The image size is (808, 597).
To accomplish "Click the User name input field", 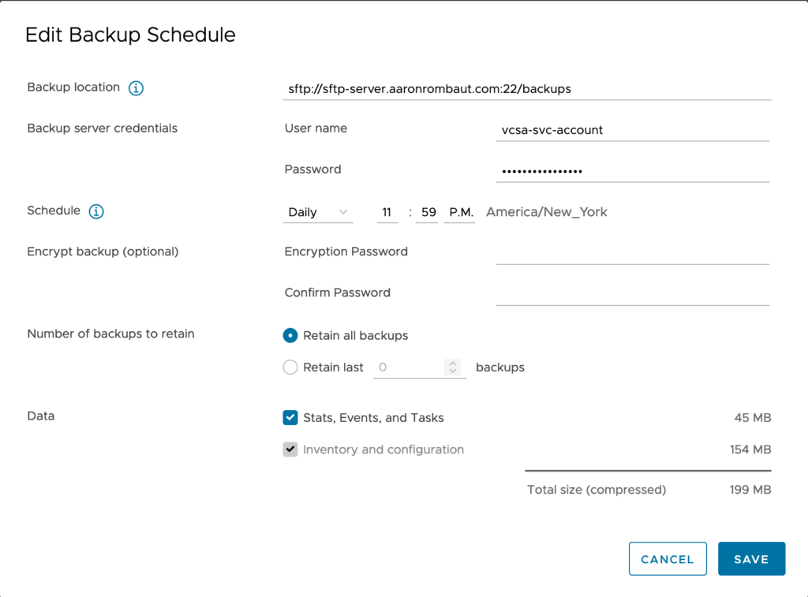I will 632,130.
